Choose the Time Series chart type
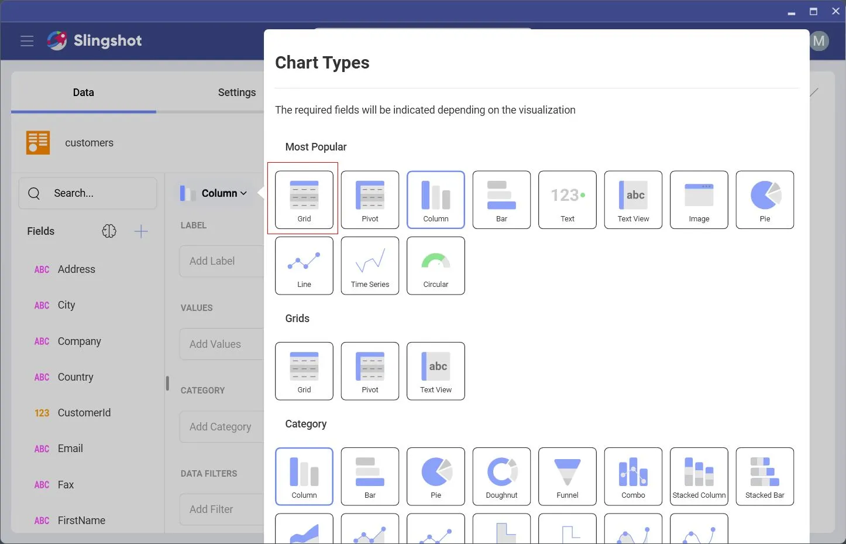Image resolution: width=846 pixels, height=544 pixels. (370, 265)
